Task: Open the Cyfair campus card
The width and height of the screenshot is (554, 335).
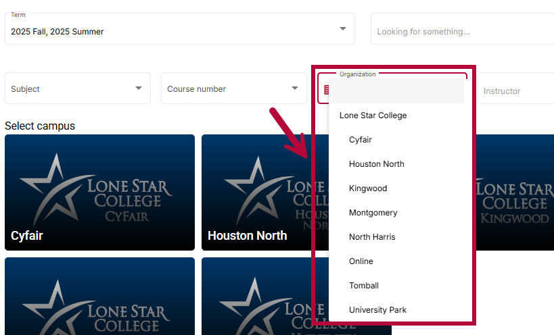Action: click(99, 192)
